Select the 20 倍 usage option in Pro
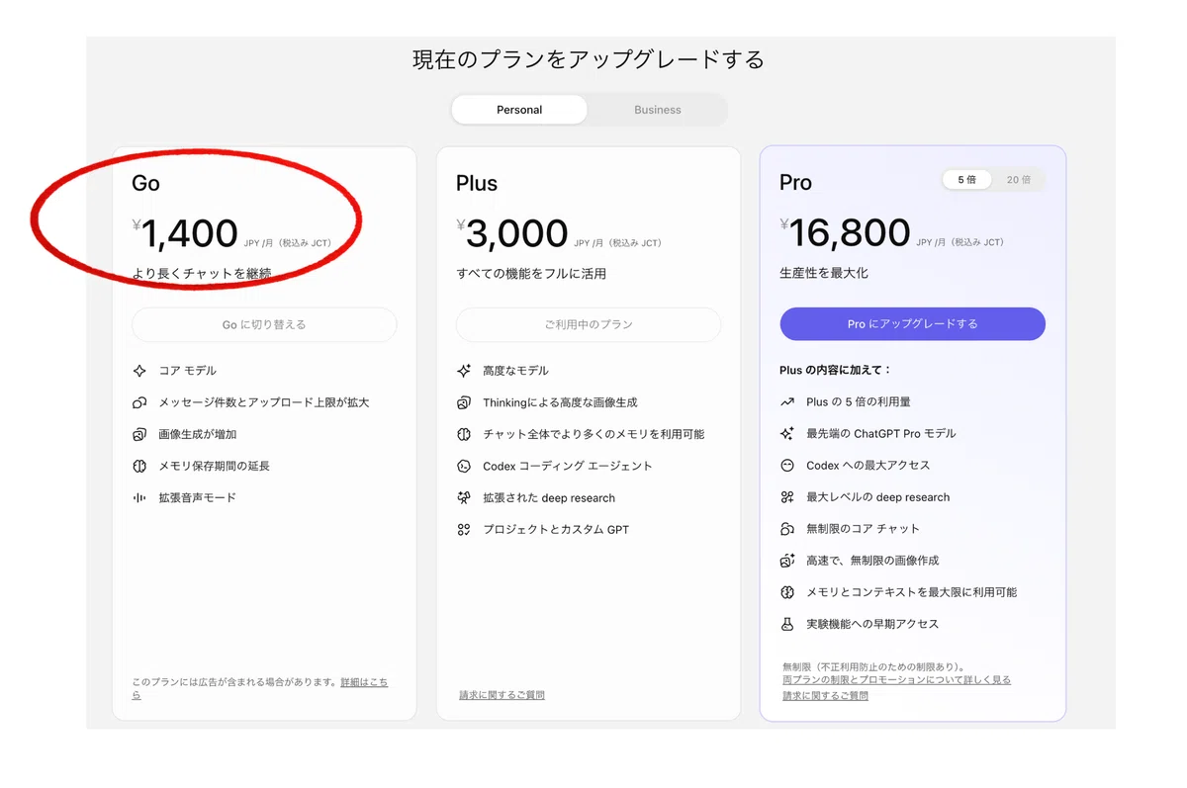 (1019, 180)
